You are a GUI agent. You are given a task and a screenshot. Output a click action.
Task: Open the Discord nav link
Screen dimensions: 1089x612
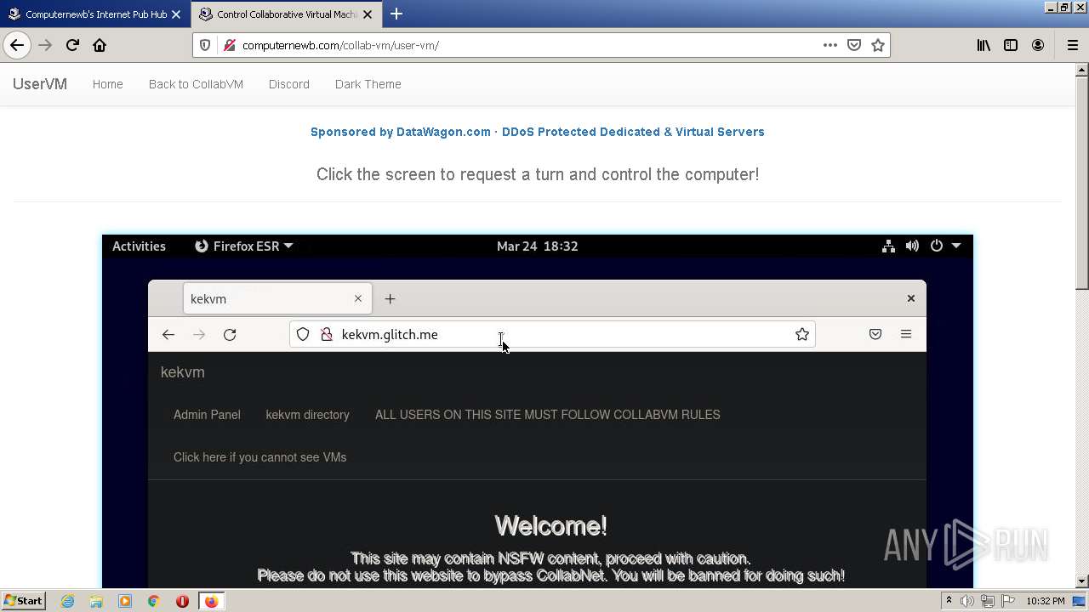[x=289, y=84]
